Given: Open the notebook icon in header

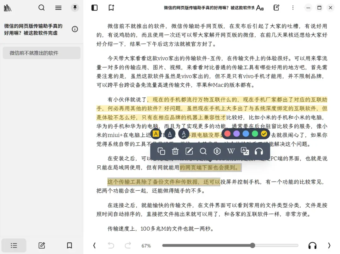Looking at the screenshot, I should 276,8.
